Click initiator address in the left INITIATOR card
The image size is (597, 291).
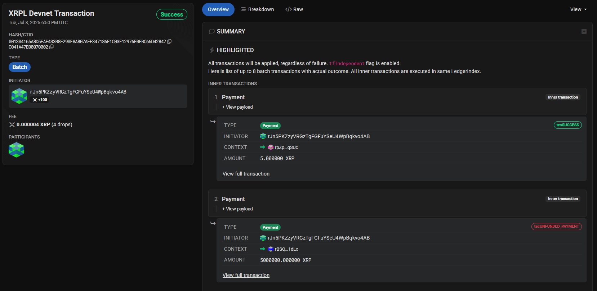(78, 92)
